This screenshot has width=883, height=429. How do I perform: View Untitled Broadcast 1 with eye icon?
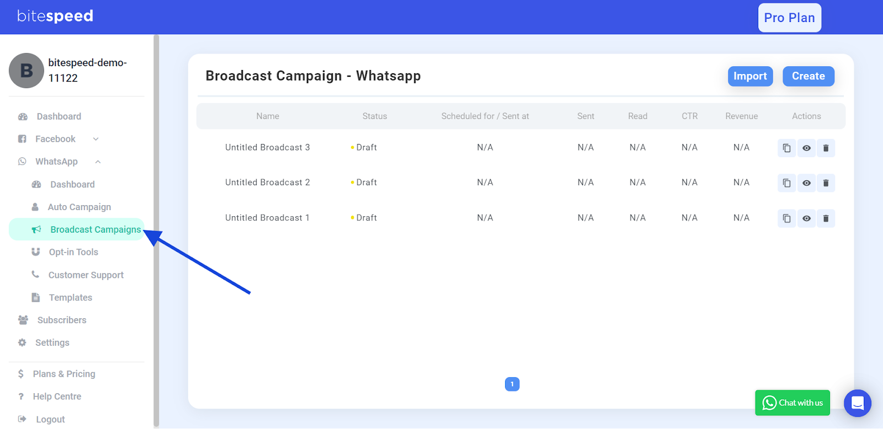[x=806, y=218]
